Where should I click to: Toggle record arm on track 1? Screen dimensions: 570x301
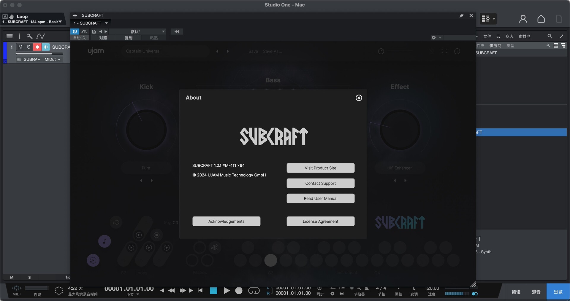37,47
